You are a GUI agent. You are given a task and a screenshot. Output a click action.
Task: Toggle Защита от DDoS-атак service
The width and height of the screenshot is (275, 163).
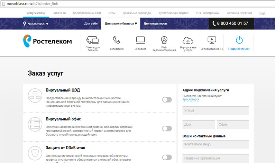pos(167,157)
